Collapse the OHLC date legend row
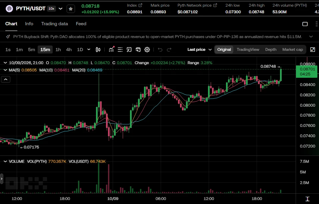 point(5,63)
